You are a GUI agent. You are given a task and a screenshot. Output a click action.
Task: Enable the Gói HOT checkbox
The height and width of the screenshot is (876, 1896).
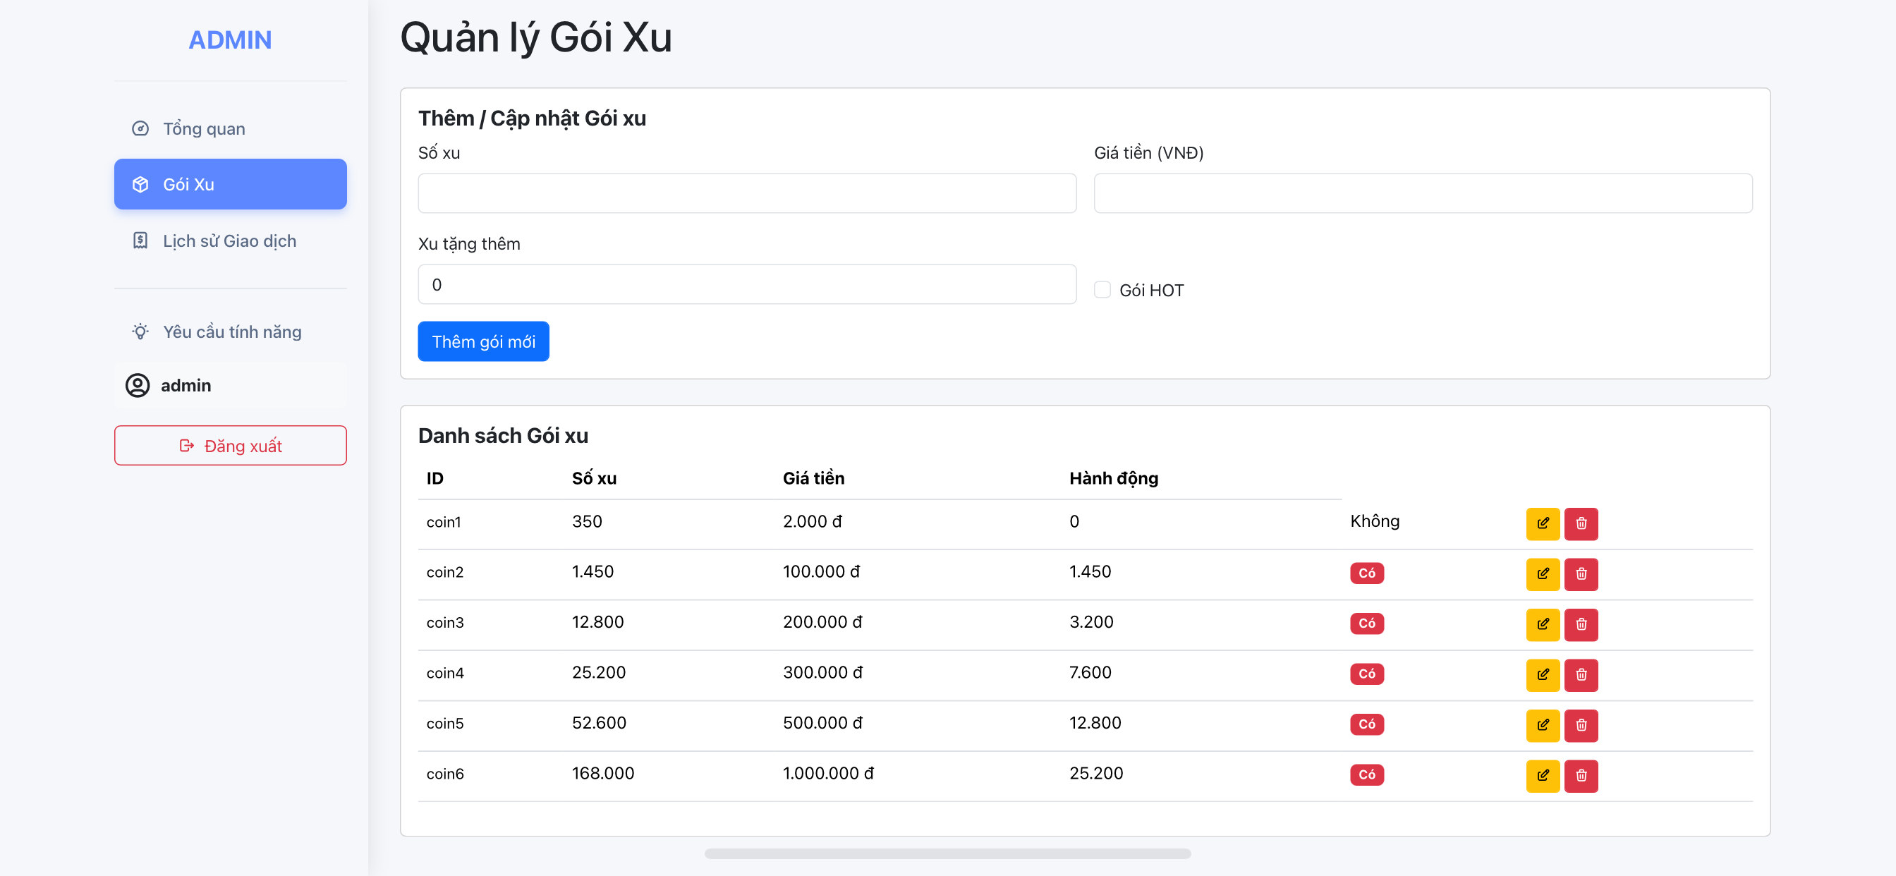point(1102,289)
